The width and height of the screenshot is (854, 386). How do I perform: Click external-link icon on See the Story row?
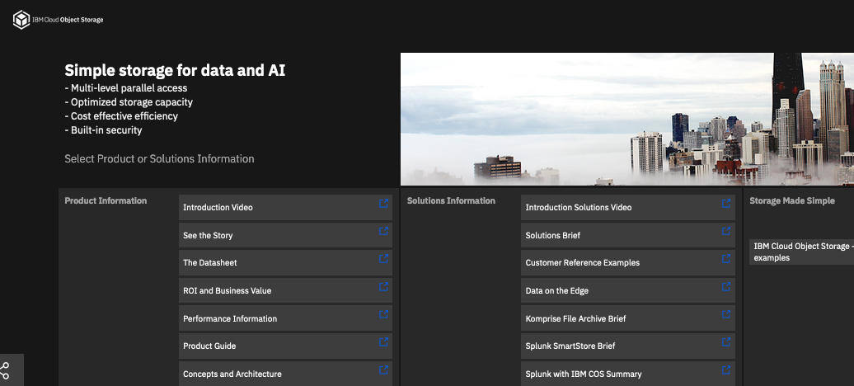click(x=383, y=231)
